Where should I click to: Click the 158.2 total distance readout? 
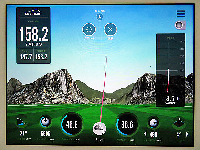tap(34, 34)
